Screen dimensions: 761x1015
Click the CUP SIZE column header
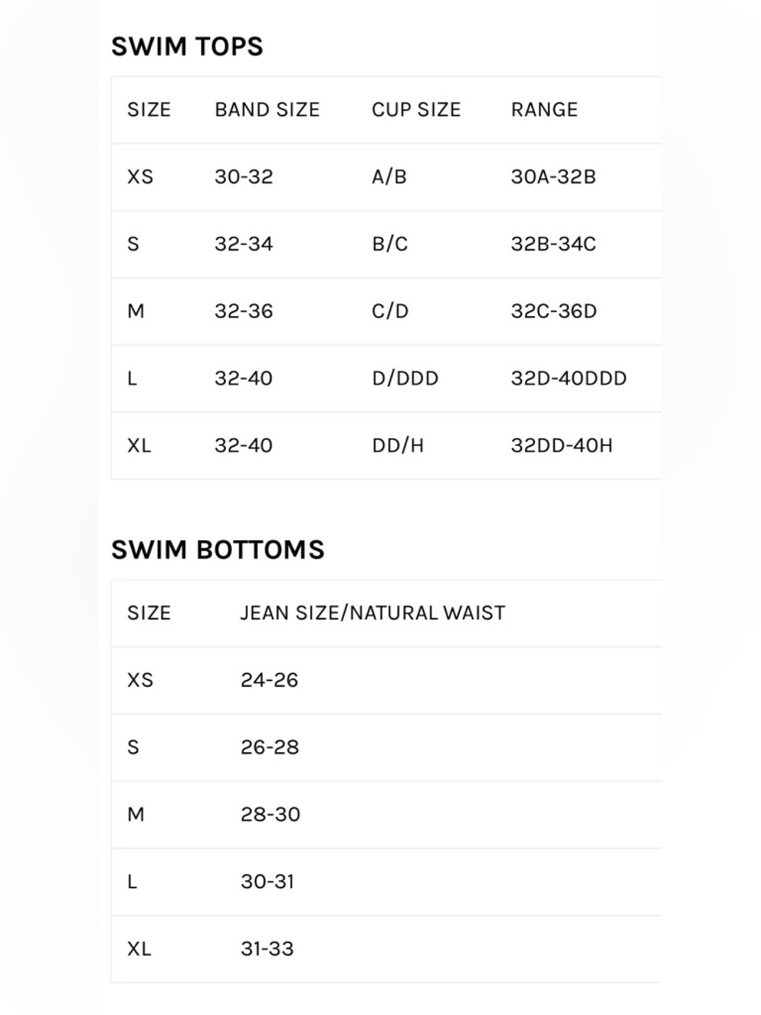click(416, 110)
